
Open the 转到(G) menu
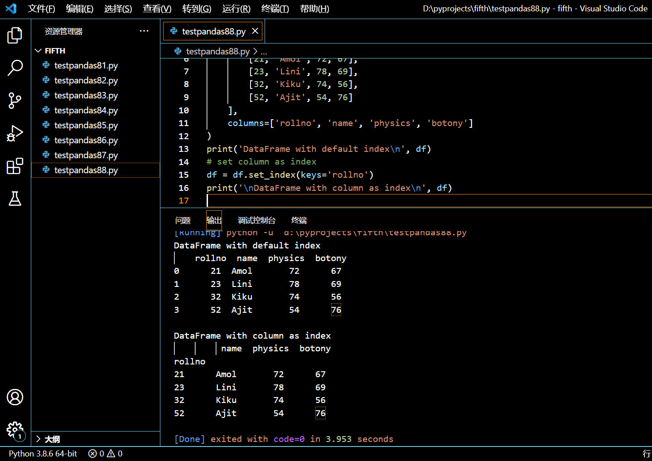pyautogui.click(x=197, y=9)
